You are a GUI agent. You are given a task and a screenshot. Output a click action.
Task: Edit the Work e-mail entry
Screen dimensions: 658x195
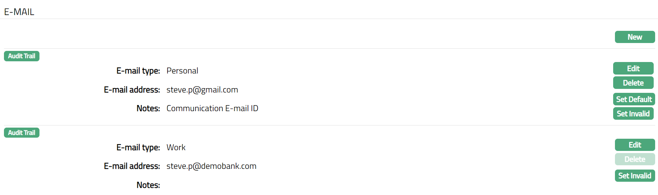[635, 145]
